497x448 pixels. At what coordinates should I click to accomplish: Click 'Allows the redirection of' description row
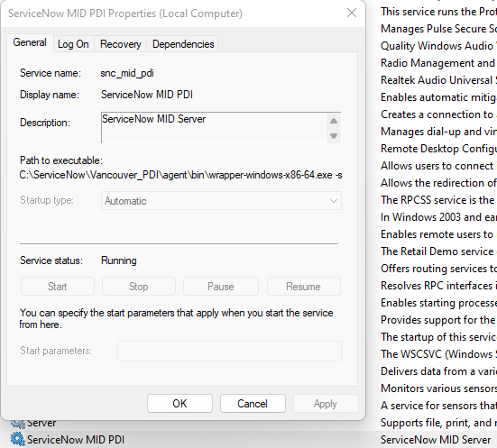438,182
